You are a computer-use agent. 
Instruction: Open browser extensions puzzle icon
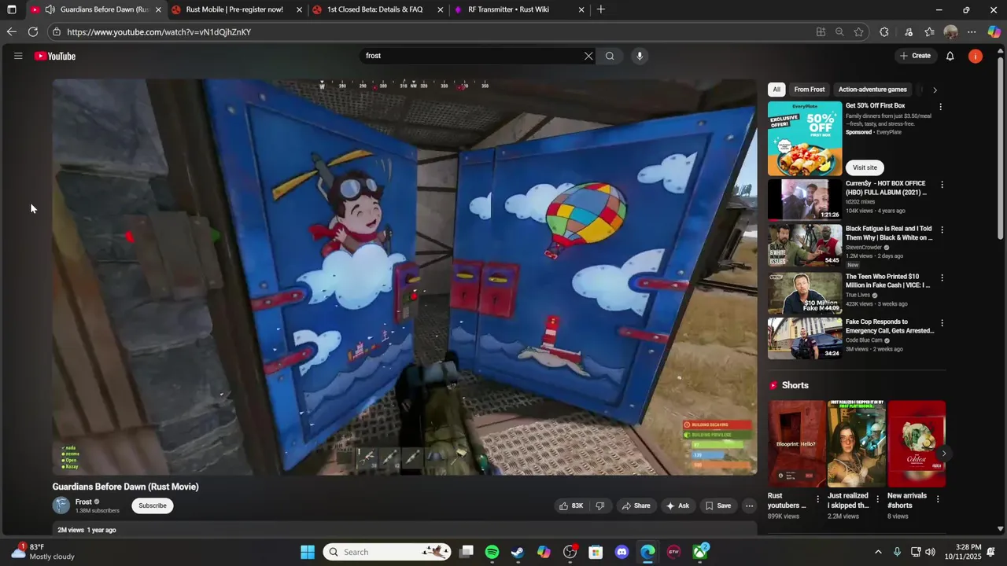click(x=884, y=31)
